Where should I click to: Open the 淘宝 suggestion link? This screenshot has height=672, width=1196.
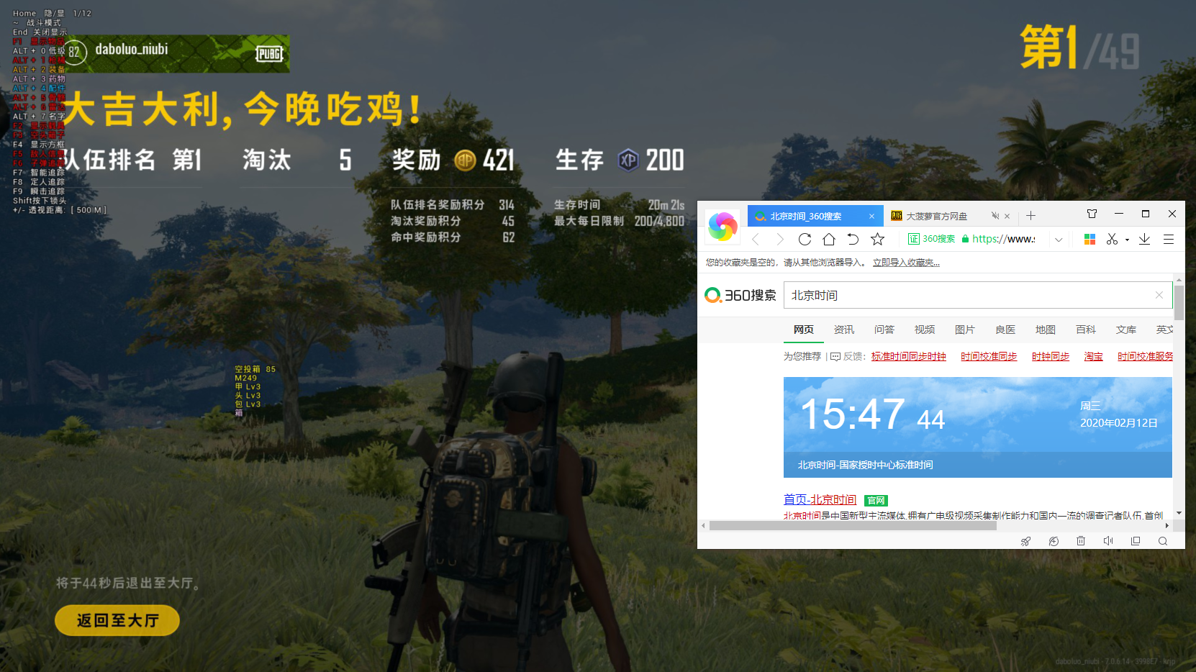click(1094, 356)
